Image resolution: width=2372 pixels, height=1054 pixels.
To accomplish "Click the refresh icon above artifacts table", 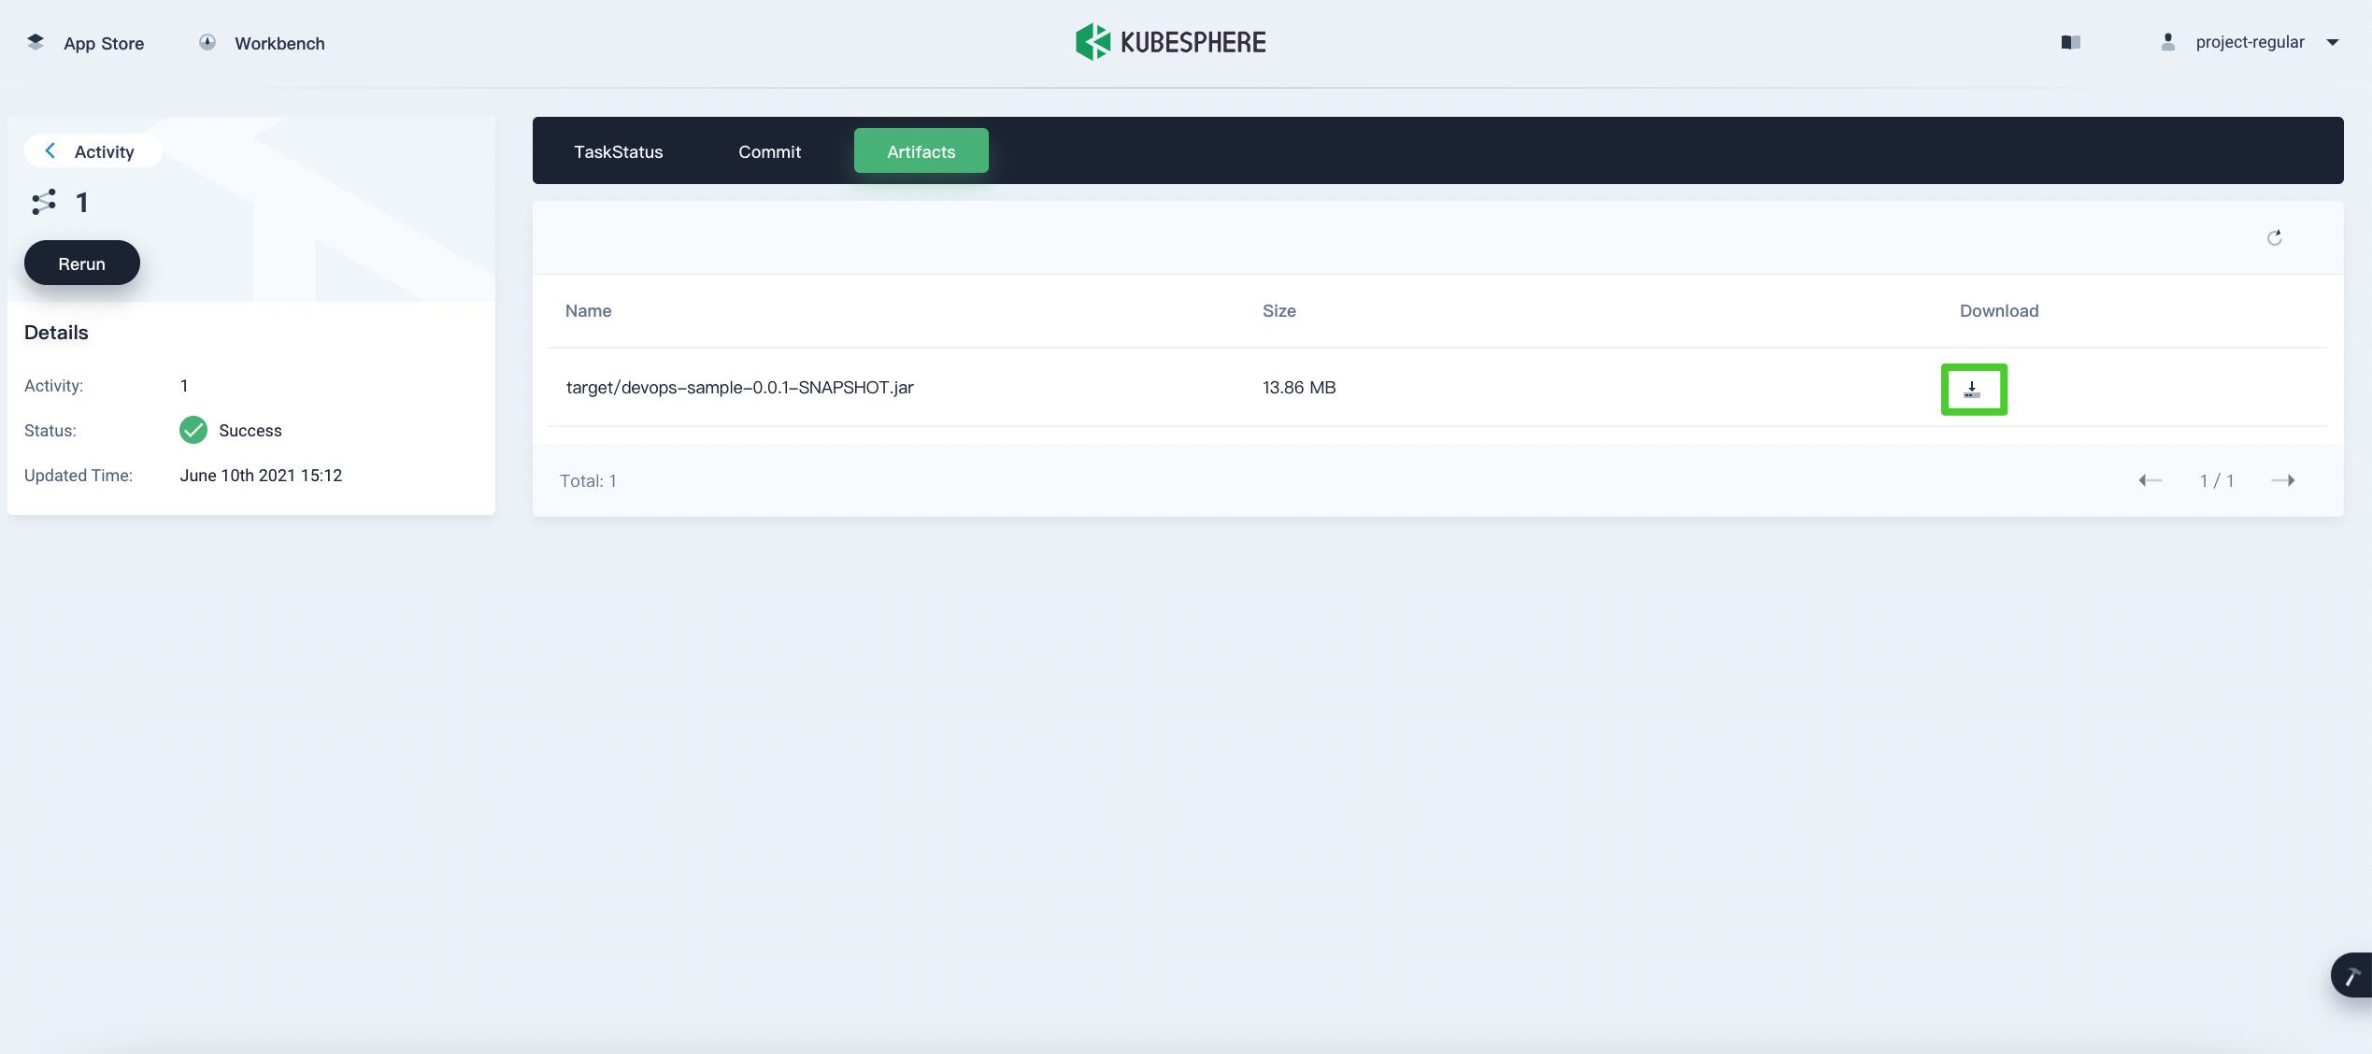I will 2274,237.
